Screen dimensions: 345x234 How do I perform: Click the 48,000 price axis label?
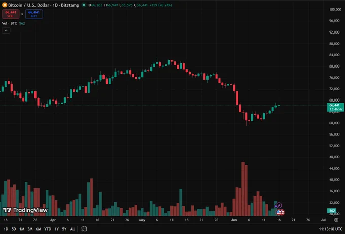click(334, 157)
